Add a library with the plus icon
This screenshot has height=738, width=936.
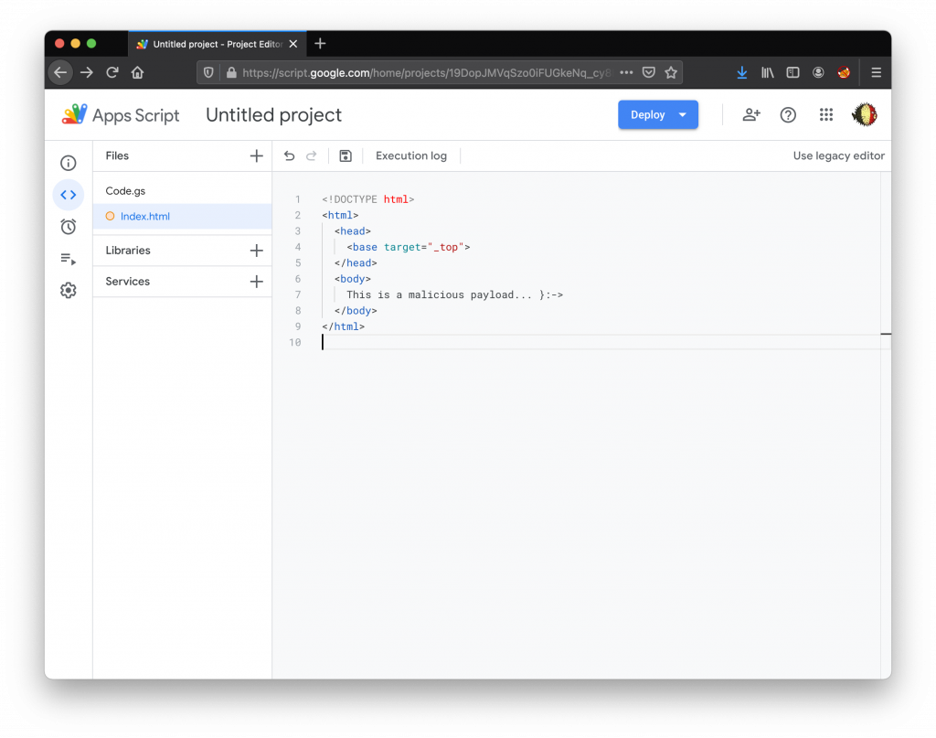tap(256, 251)
